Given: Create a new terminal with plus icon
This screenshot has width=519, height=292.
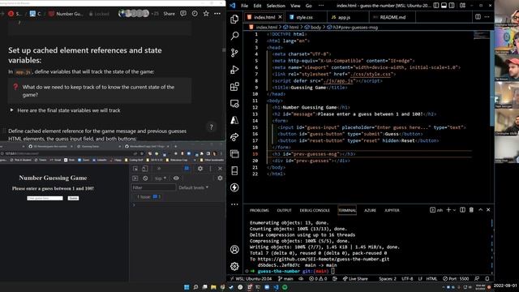Looking at the screenshot, I should point(448,210).
